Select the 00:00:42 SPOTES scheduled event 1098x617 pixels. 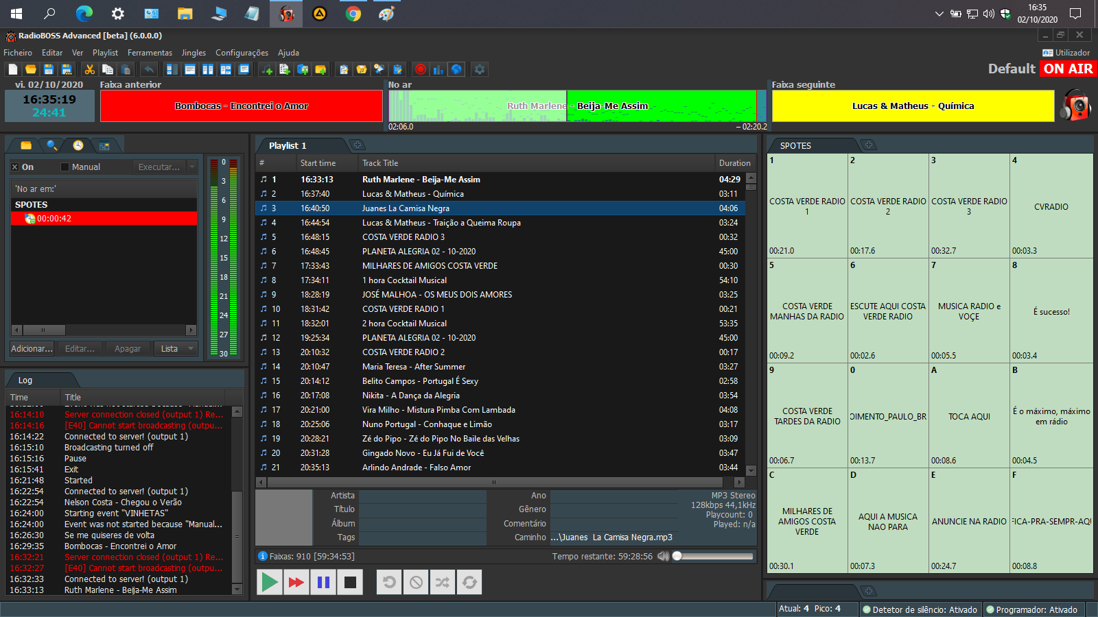(104, 219)
